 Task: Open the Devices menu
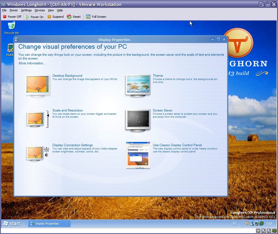[x=40, y=10]
